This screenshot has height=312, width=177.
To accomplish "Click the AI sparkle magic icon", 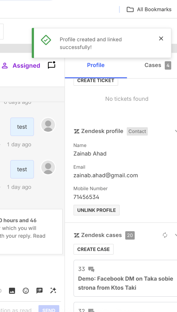I will pyautogui.click(x=53, y=290).
